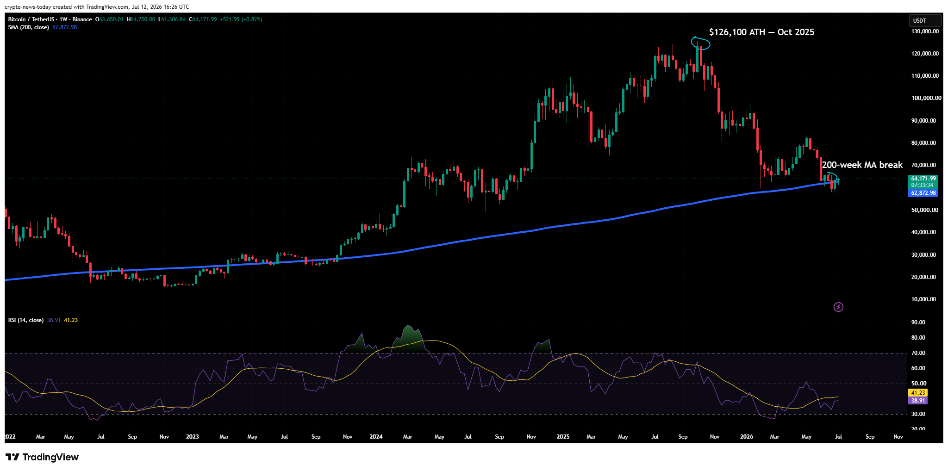Click the TradingView logo at bottom left
The height and width of the screenshot is (471, 948).
42,457
